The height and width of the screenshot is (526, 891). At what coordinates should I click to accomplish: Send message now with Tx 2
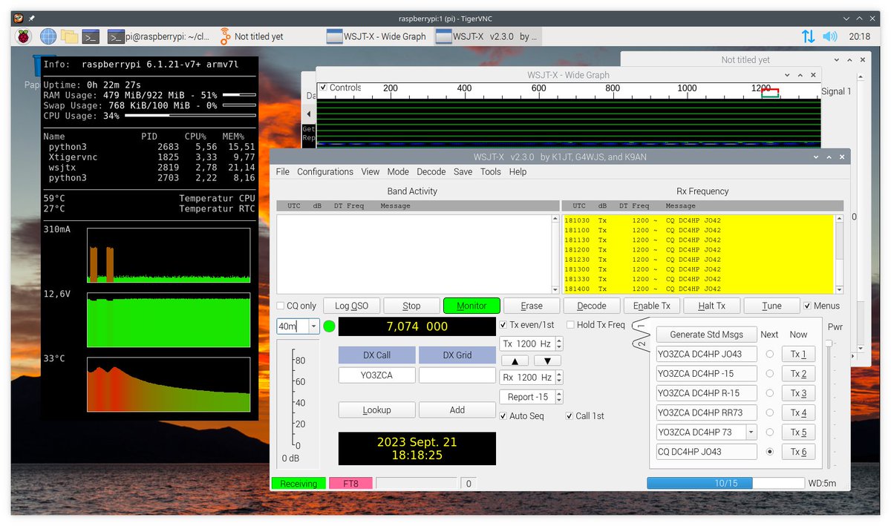(x=798, y=374)
